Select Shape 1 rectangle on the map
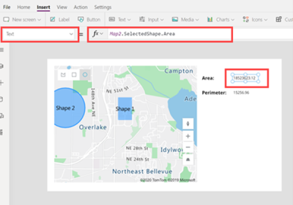 click(x=125, y=109)
